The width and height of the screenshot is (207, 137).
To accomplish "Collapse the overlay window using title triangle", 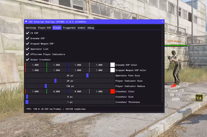I will (x=26, y=22).
